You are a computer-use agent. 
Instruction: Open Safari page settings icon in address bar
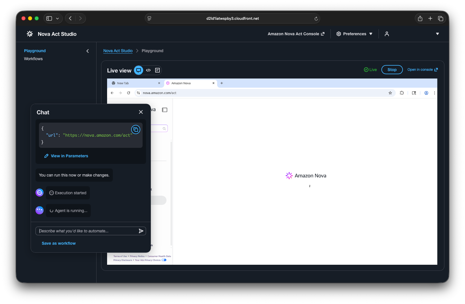(x=149, y=18)
